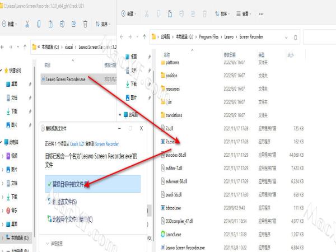The width and height of the screenshot is (336, 252).
Task: Choose Replace the file in destination option
Action: pos(93,184)
